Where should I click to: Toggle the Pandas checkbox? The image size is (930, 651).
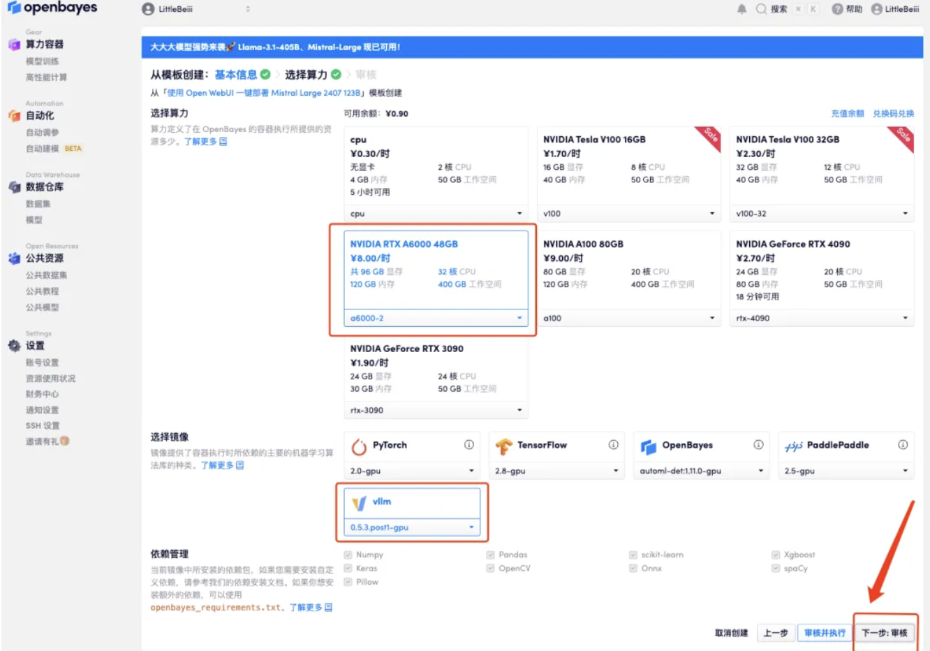click(x=491, y=555)
